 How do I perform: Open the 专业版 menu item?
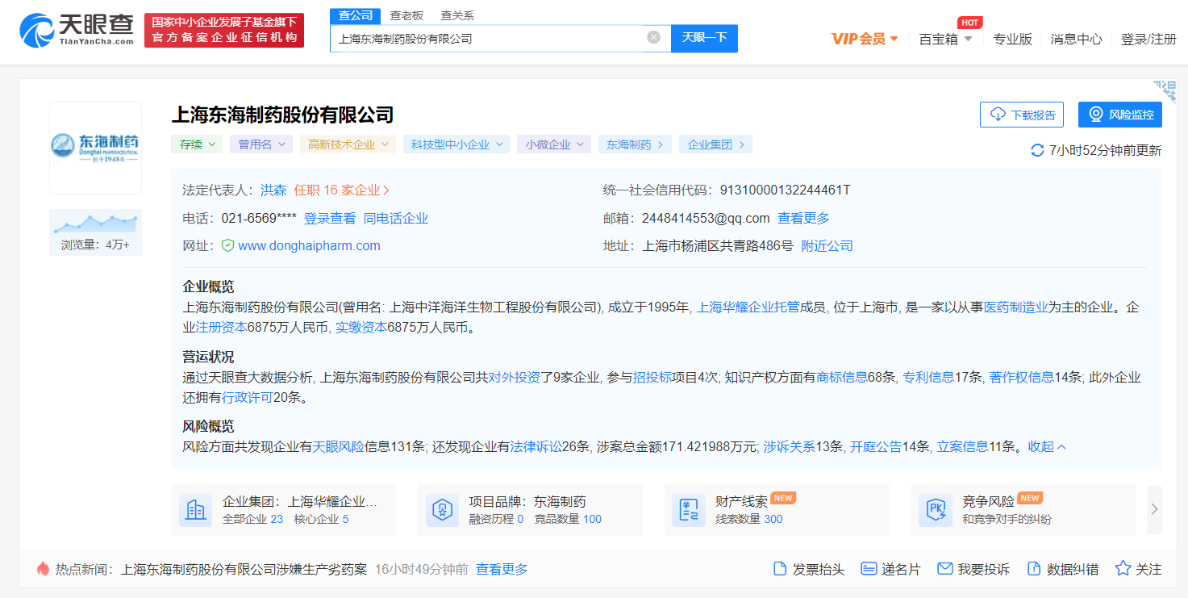[x=1012, y=39]
